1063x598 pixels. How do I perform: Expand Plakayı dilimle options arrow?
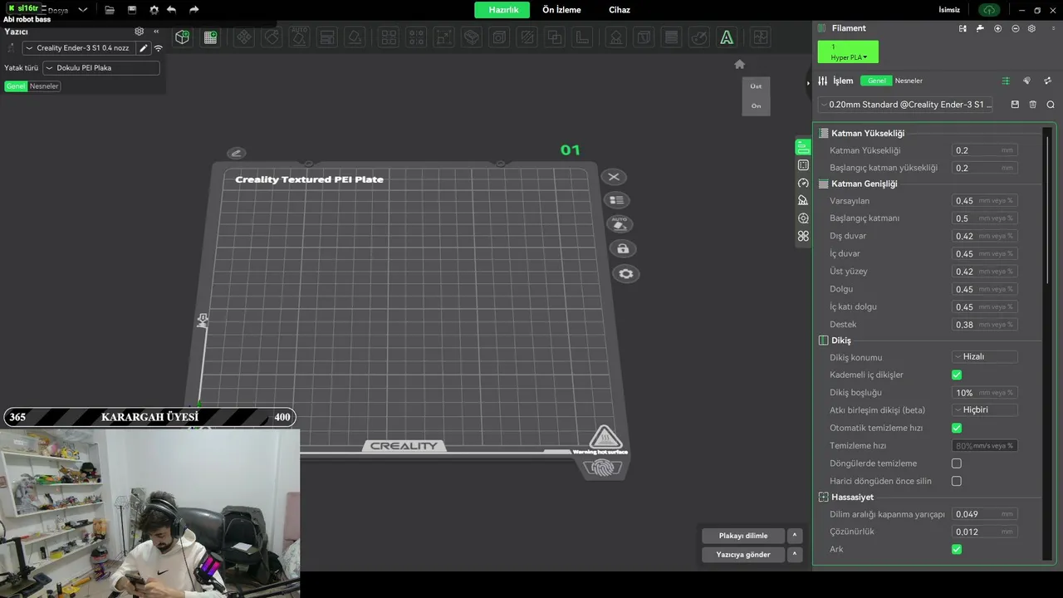click(794, 536)
